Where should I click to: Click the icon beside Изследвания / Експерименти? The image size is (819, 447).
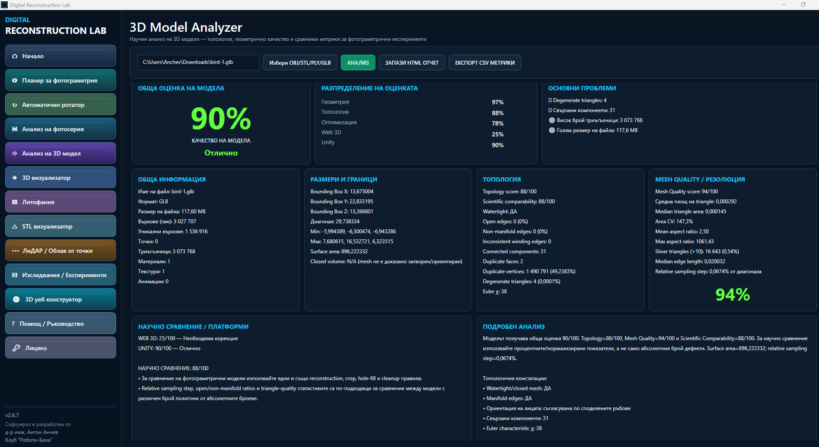15,275
